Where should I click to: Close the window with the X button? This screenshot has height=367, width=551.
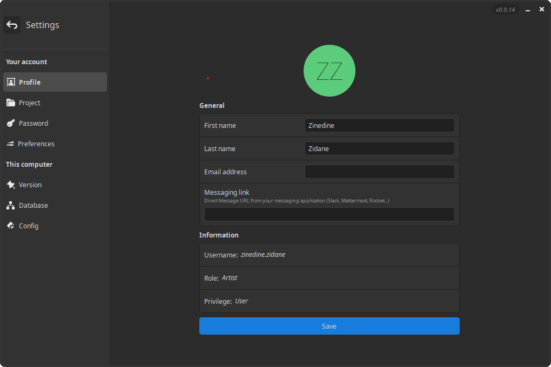click(541, 9)
